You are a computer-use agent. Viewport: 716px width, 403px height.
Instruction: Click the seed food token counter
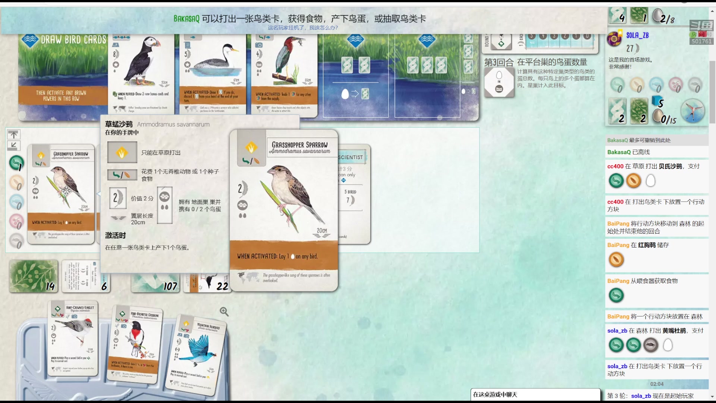pos(16,182)
